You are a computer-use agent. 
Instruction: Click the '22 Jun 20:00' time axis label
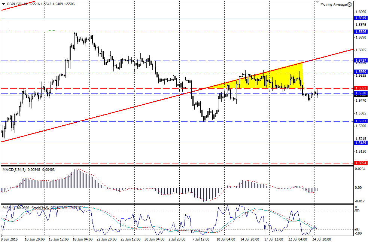tap(107, 239)
